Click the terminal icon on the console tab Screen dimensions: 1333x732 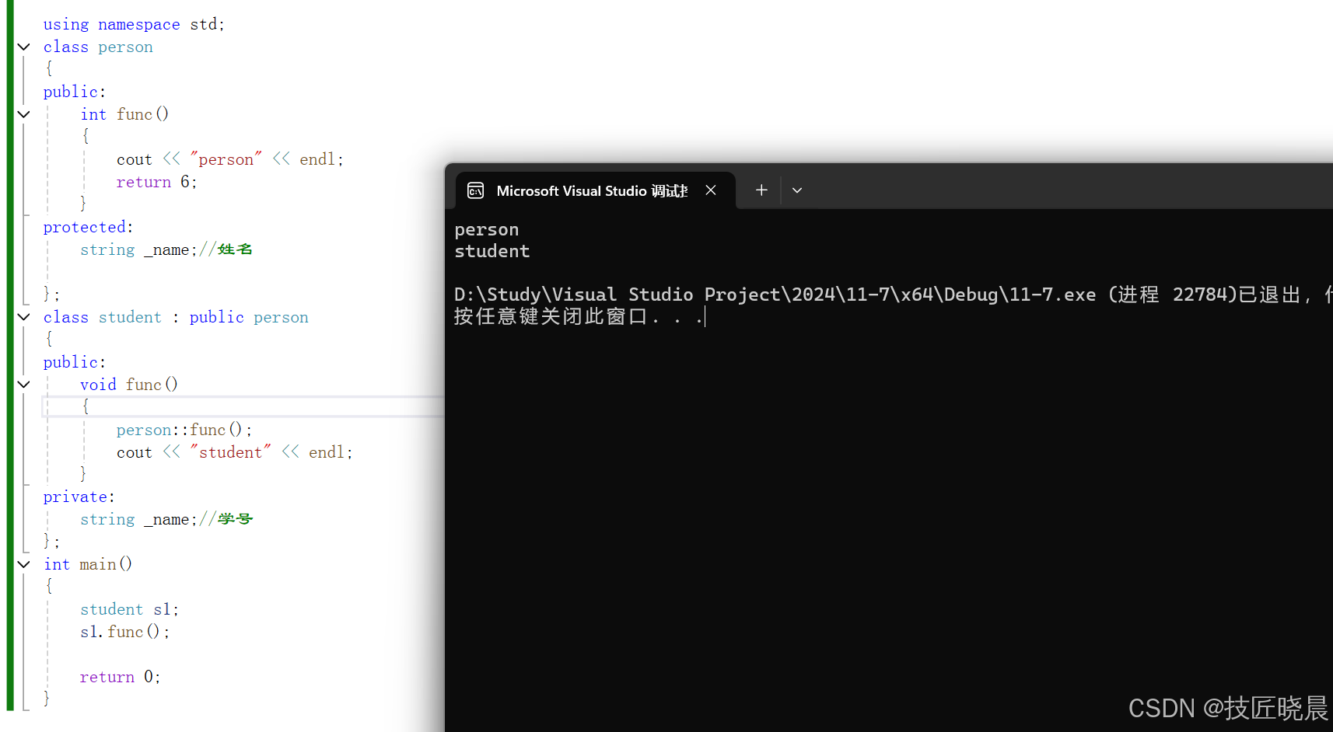(475, 190)
